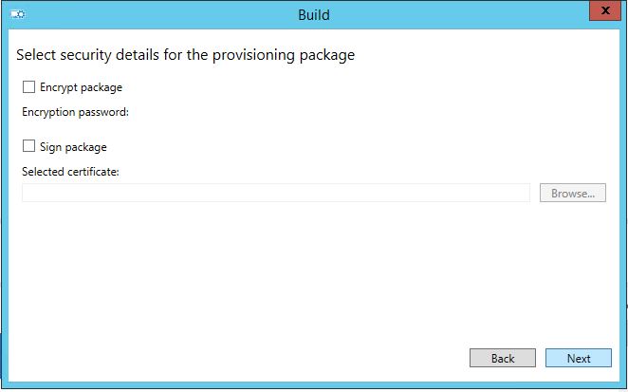Tick the Sign package checkbox

point(28,146)
